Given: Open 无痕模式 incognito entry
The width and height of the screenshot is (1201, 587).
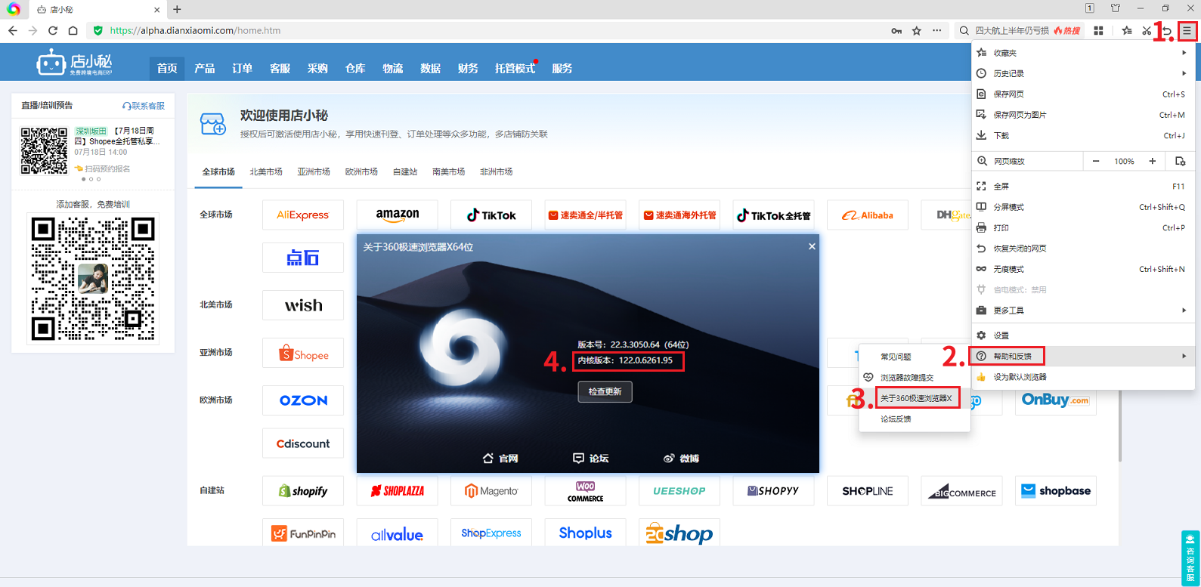Looking at the screenshot, I should point(1082,269).
